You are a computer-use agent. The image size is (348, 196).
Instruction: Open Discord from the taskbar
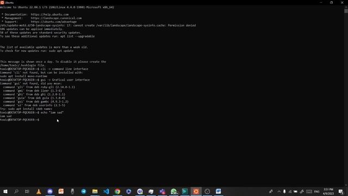pyautogui.click(x=50, y=191)
